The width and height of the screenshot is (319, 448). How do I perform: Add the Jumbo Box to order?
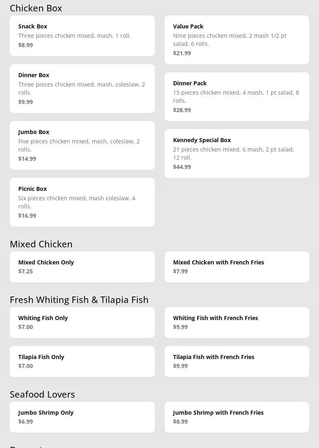pyautogui.click(x=82, y=145)
